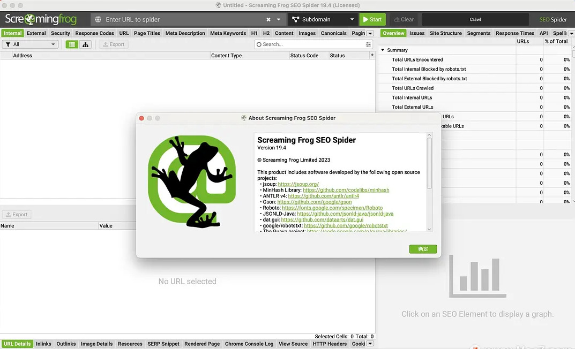Collapse the Summary tree section

click(383, 50)
